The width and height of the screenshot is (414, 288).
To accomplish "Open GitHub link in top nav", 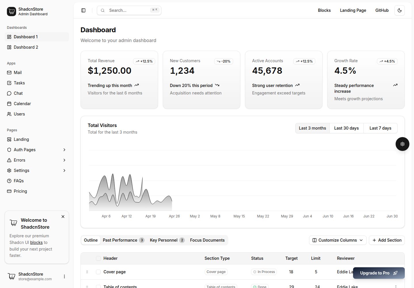I will click(x=382, y=10).
